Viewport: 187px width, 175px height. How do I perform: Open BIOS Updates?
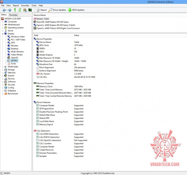(76, 10)
